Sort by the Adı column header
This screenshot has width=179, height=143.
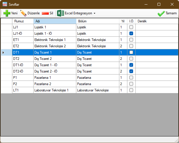coord(55,21)
